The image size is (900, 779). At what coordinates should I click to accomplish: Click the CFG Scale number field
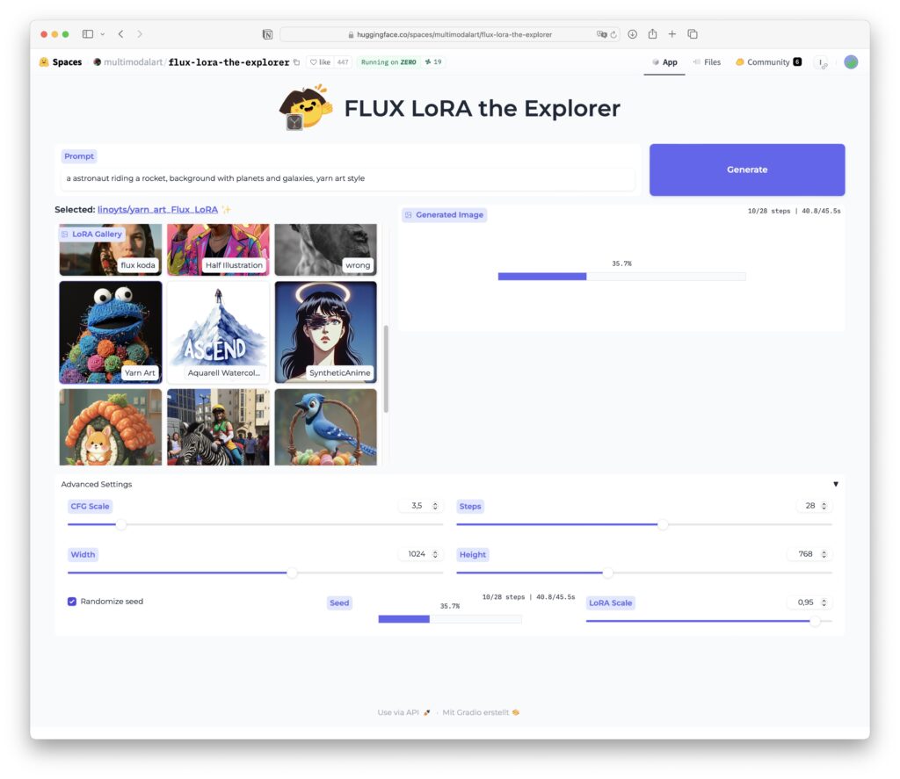[x=420, y=506]
